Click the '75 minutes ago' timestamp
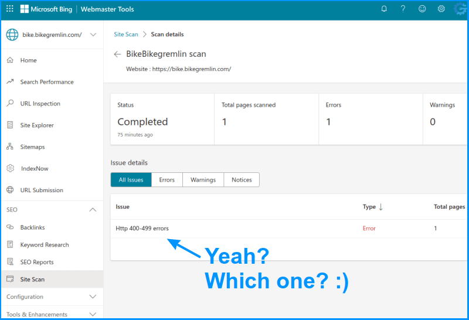The width and height of the screenshot is (469, 320). 135,135
